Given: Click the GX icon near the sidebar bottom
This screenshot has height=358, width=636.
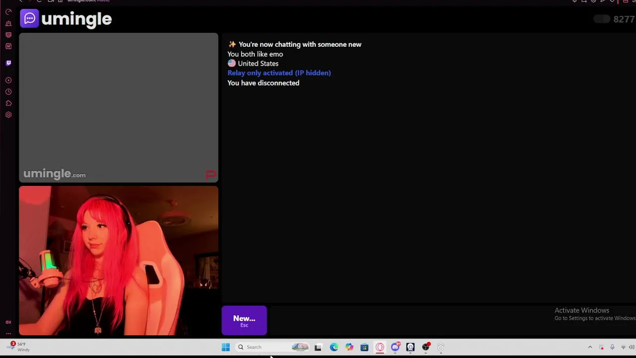Looking at the screenshot, I should (x=8, y=322).
